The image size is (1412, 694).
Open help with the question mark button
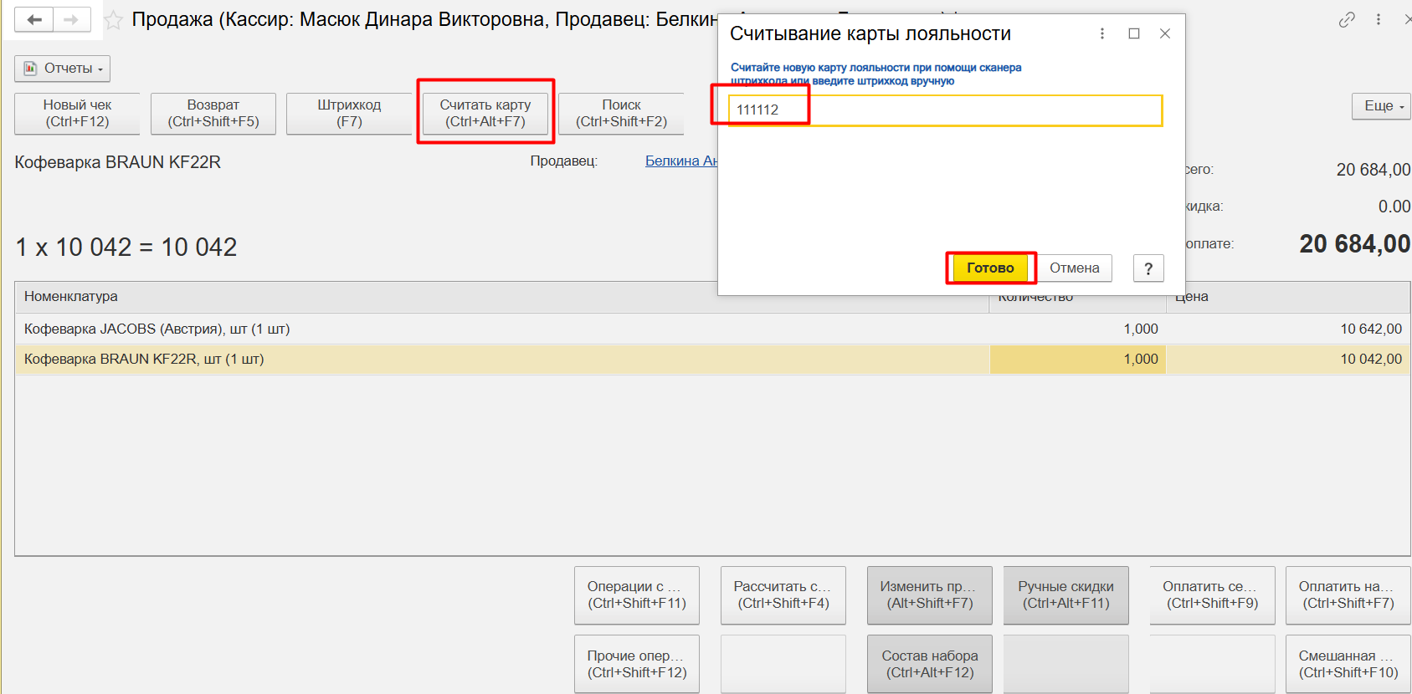tap(1148, 268)
